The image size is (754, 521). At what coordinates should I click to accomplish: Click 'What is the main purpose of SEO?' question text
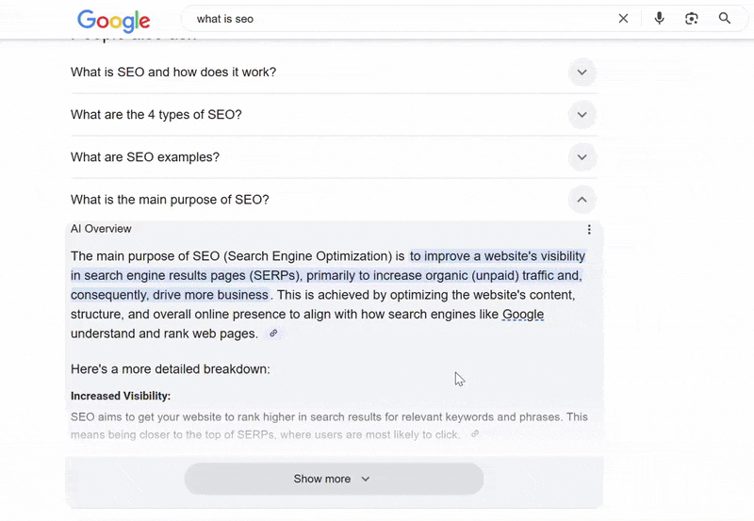[170, 200]
